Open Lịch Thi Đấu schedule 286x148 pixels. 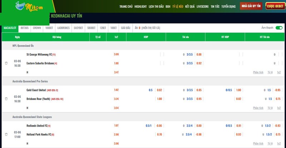[156, 6]
